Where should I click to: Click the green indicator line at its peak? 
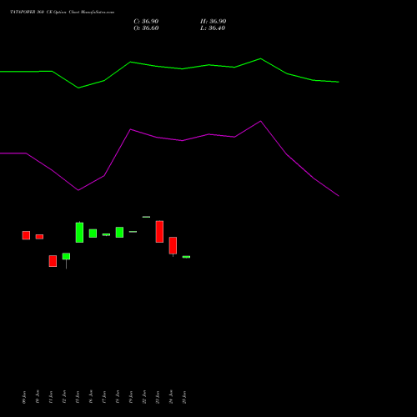pyautogui.click(x=260, y=58)
